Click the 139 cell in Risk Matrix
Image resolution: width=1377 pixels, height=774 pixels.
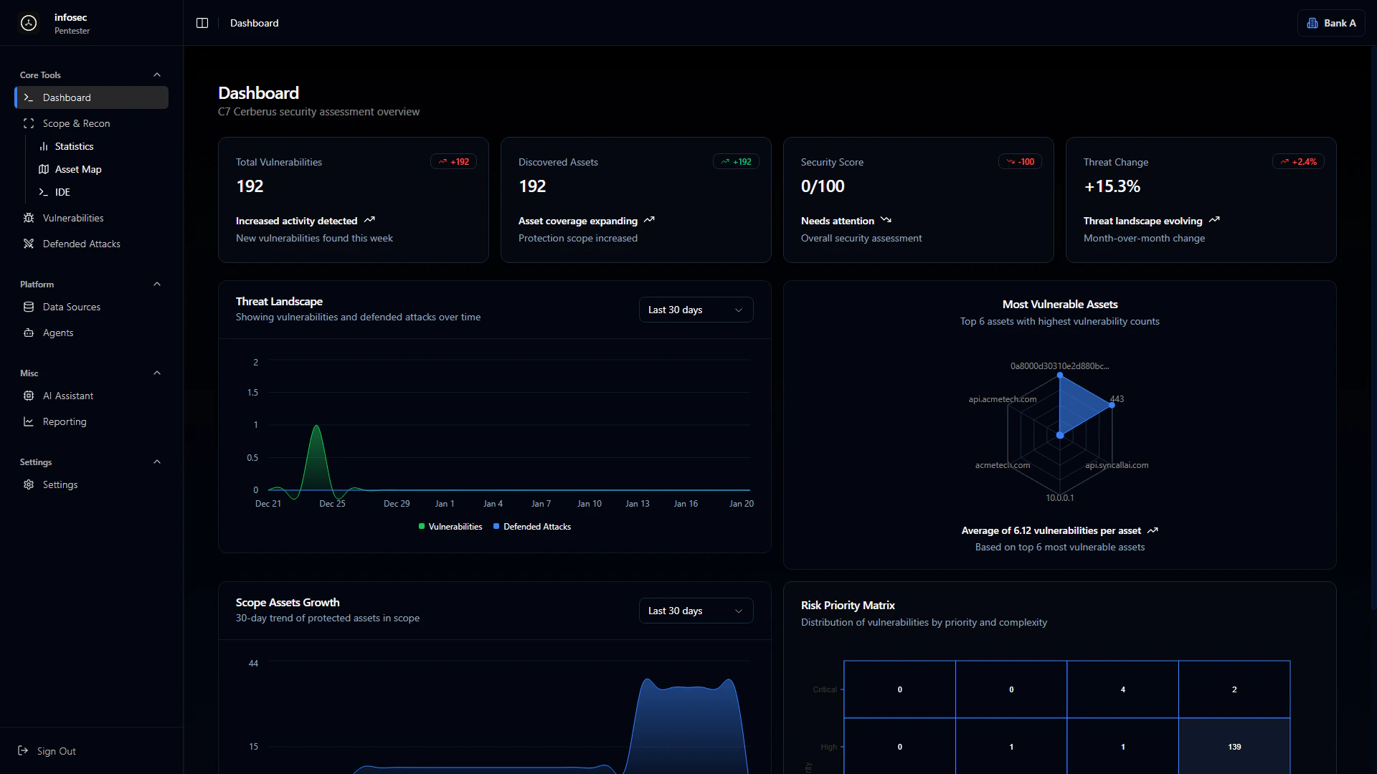1234,747
